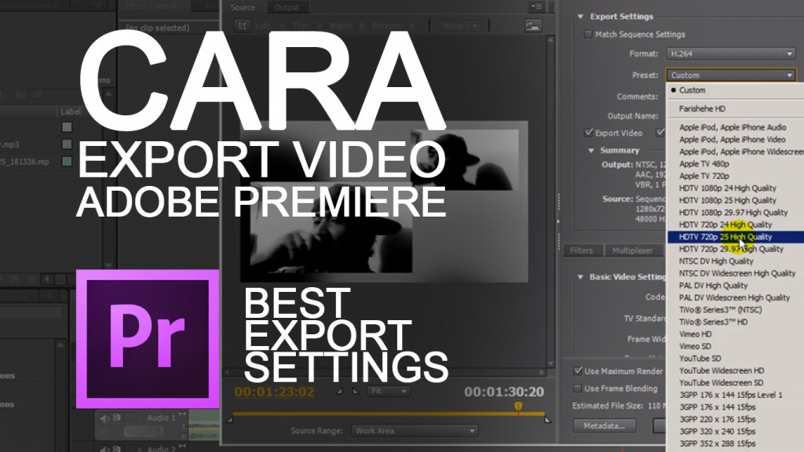This screenshot has width=804, height=452.
Task: Collapse the Export Settings section
Action: tap(580, 16)
